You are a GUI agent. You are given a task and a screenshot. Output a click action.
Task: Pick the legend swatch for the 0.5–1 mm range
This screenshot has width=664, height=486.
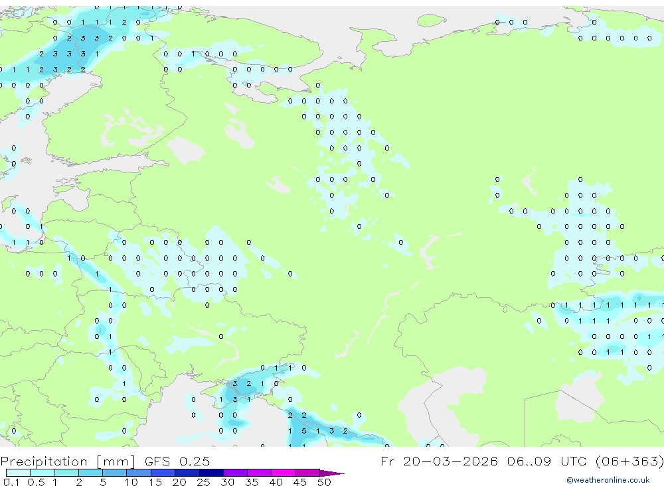click(x=42, y=473)
